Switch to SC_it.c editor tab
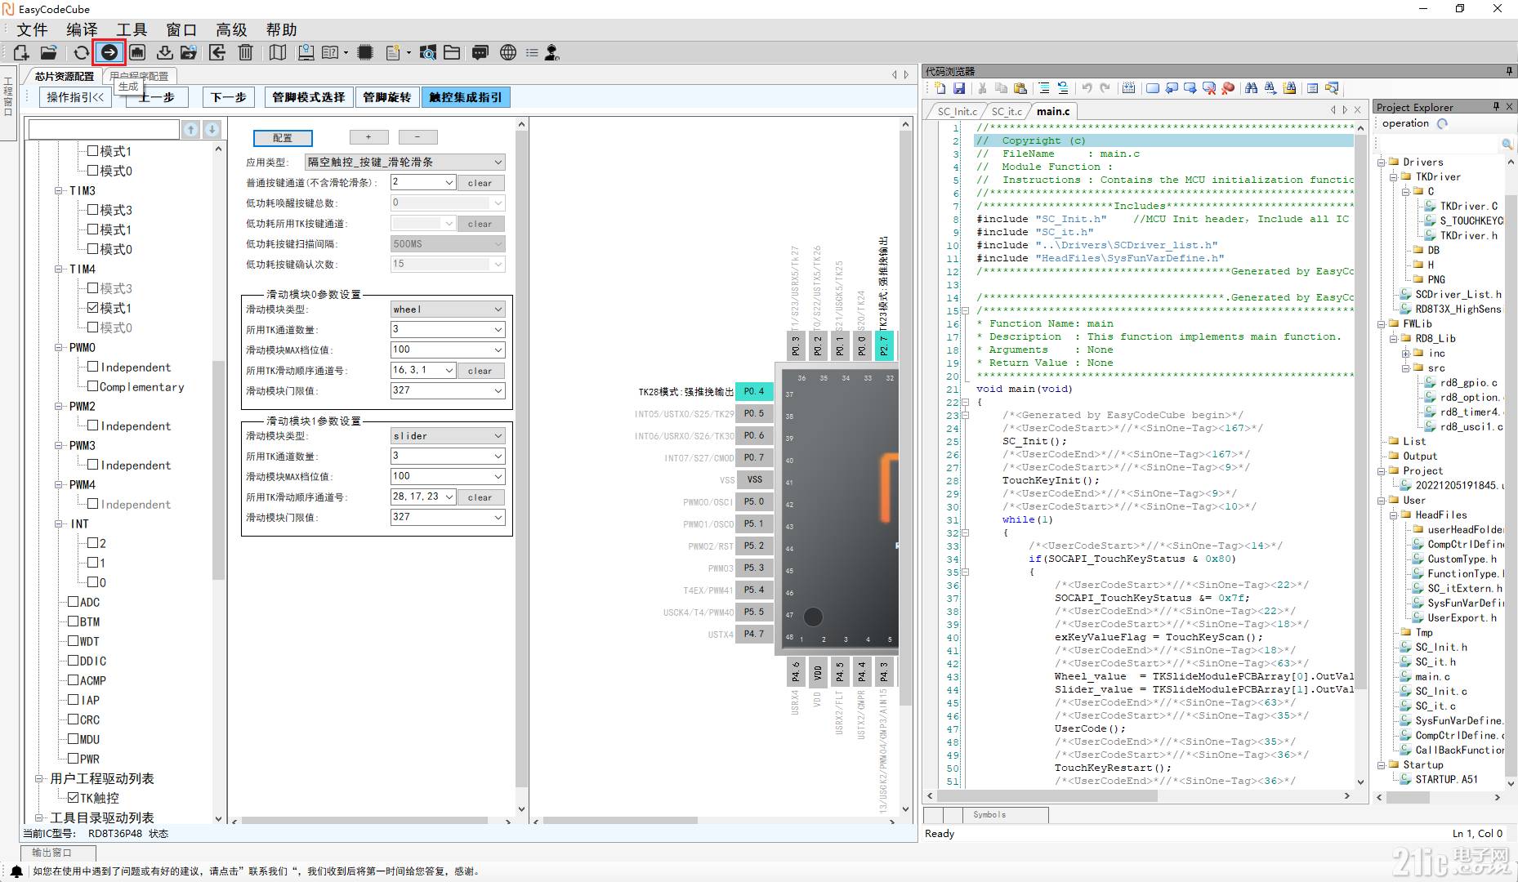The image size is (1518, 882). (1007, 111)
